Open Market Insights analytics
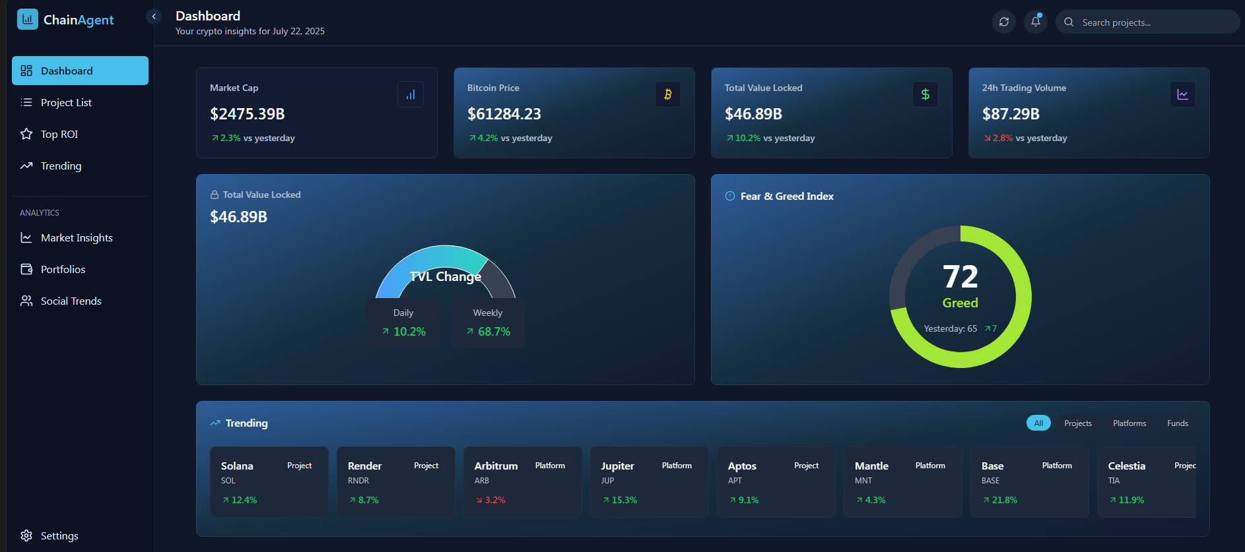The width and height of the screenshot is (1245, 552). (77, 237)
